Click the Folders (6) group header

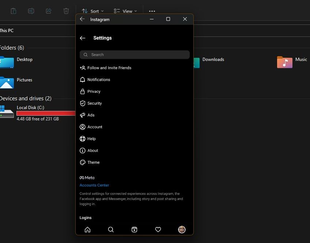(12, 48)
